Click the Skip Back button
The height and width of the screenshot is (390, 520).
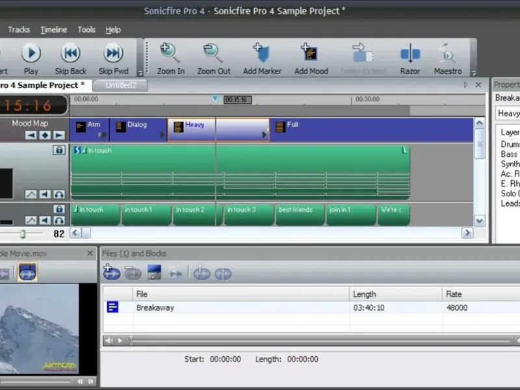pyautogui.click(x=70, y=55)
